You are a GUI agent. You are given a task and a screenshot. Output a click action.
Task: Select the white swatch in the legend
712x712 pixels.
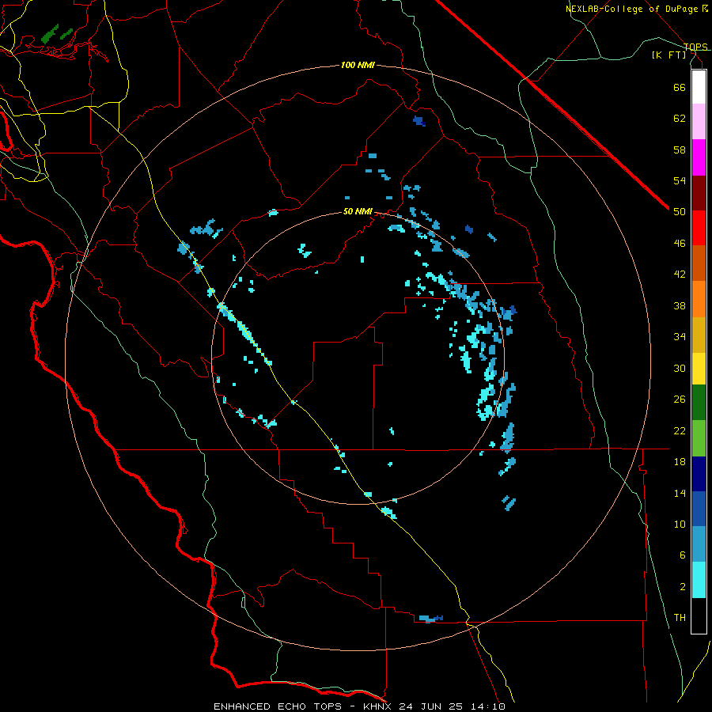point(699,87)
